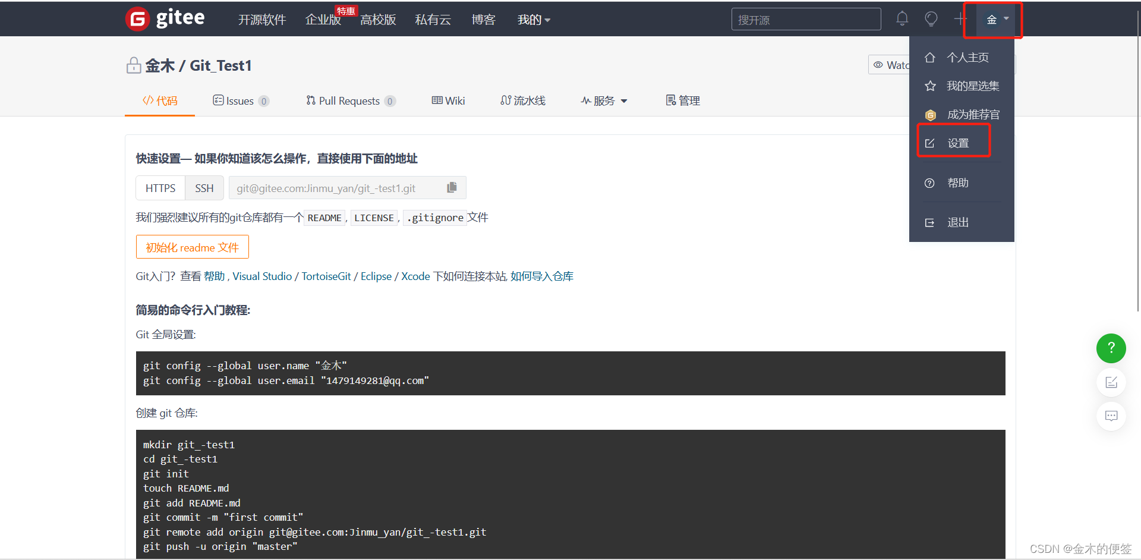The width and height of the screenshot is (1141, 560).
Task: Open the Visual Studio link
Action: click(x=262, y=276)
